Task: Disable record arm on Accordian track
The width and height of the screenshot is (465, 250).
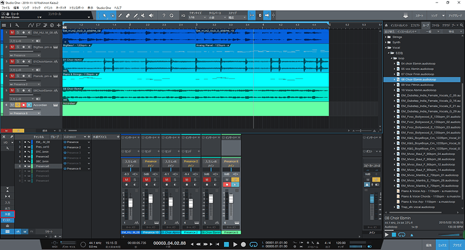Action: 24,105
